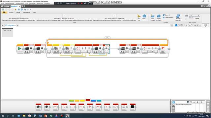Add a new program with plus tab

[17, 25]
